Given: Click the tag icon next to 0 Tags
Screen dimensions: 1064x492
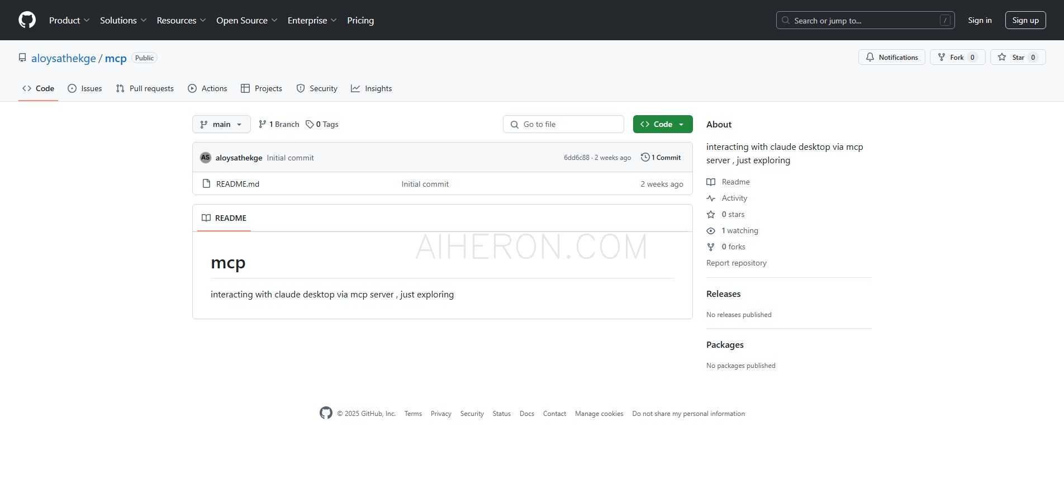Looking at the screenshot, I should click(310, 124).
